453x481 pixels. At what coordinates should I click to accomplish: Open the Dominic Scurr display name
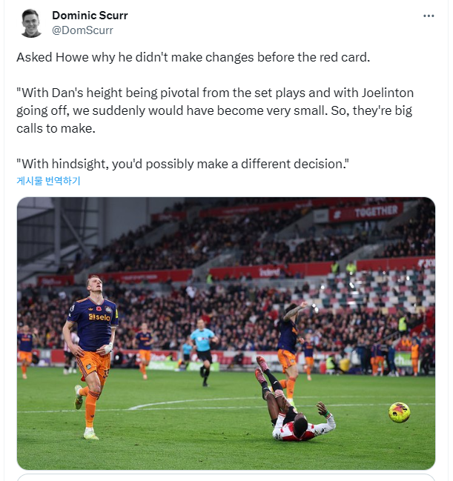90,16
